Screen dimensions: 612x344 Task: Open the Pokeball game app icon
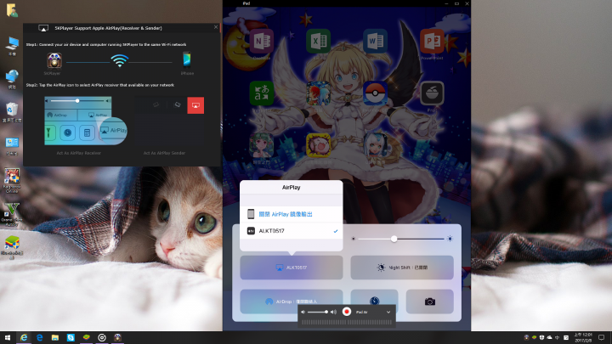tap(375, 93)
